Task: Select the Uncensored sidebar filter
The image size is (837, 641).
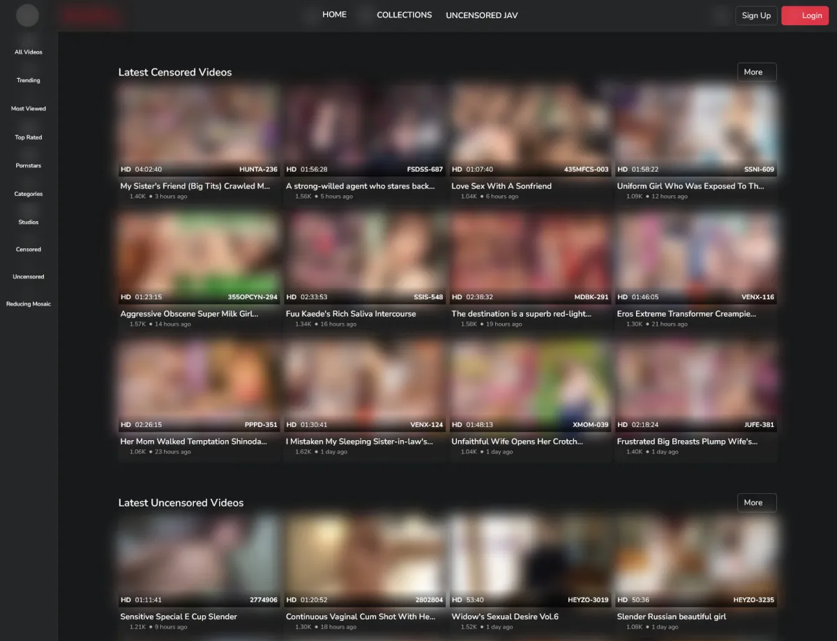Action: coord(29,277)
